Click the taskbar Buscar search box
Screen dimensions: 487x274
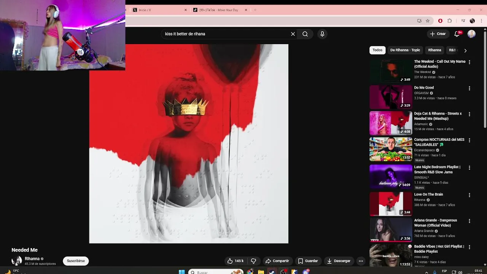tap(216, 272)
